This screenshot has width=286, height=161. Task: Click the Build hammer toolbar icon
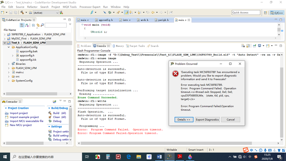click(22, 12)
